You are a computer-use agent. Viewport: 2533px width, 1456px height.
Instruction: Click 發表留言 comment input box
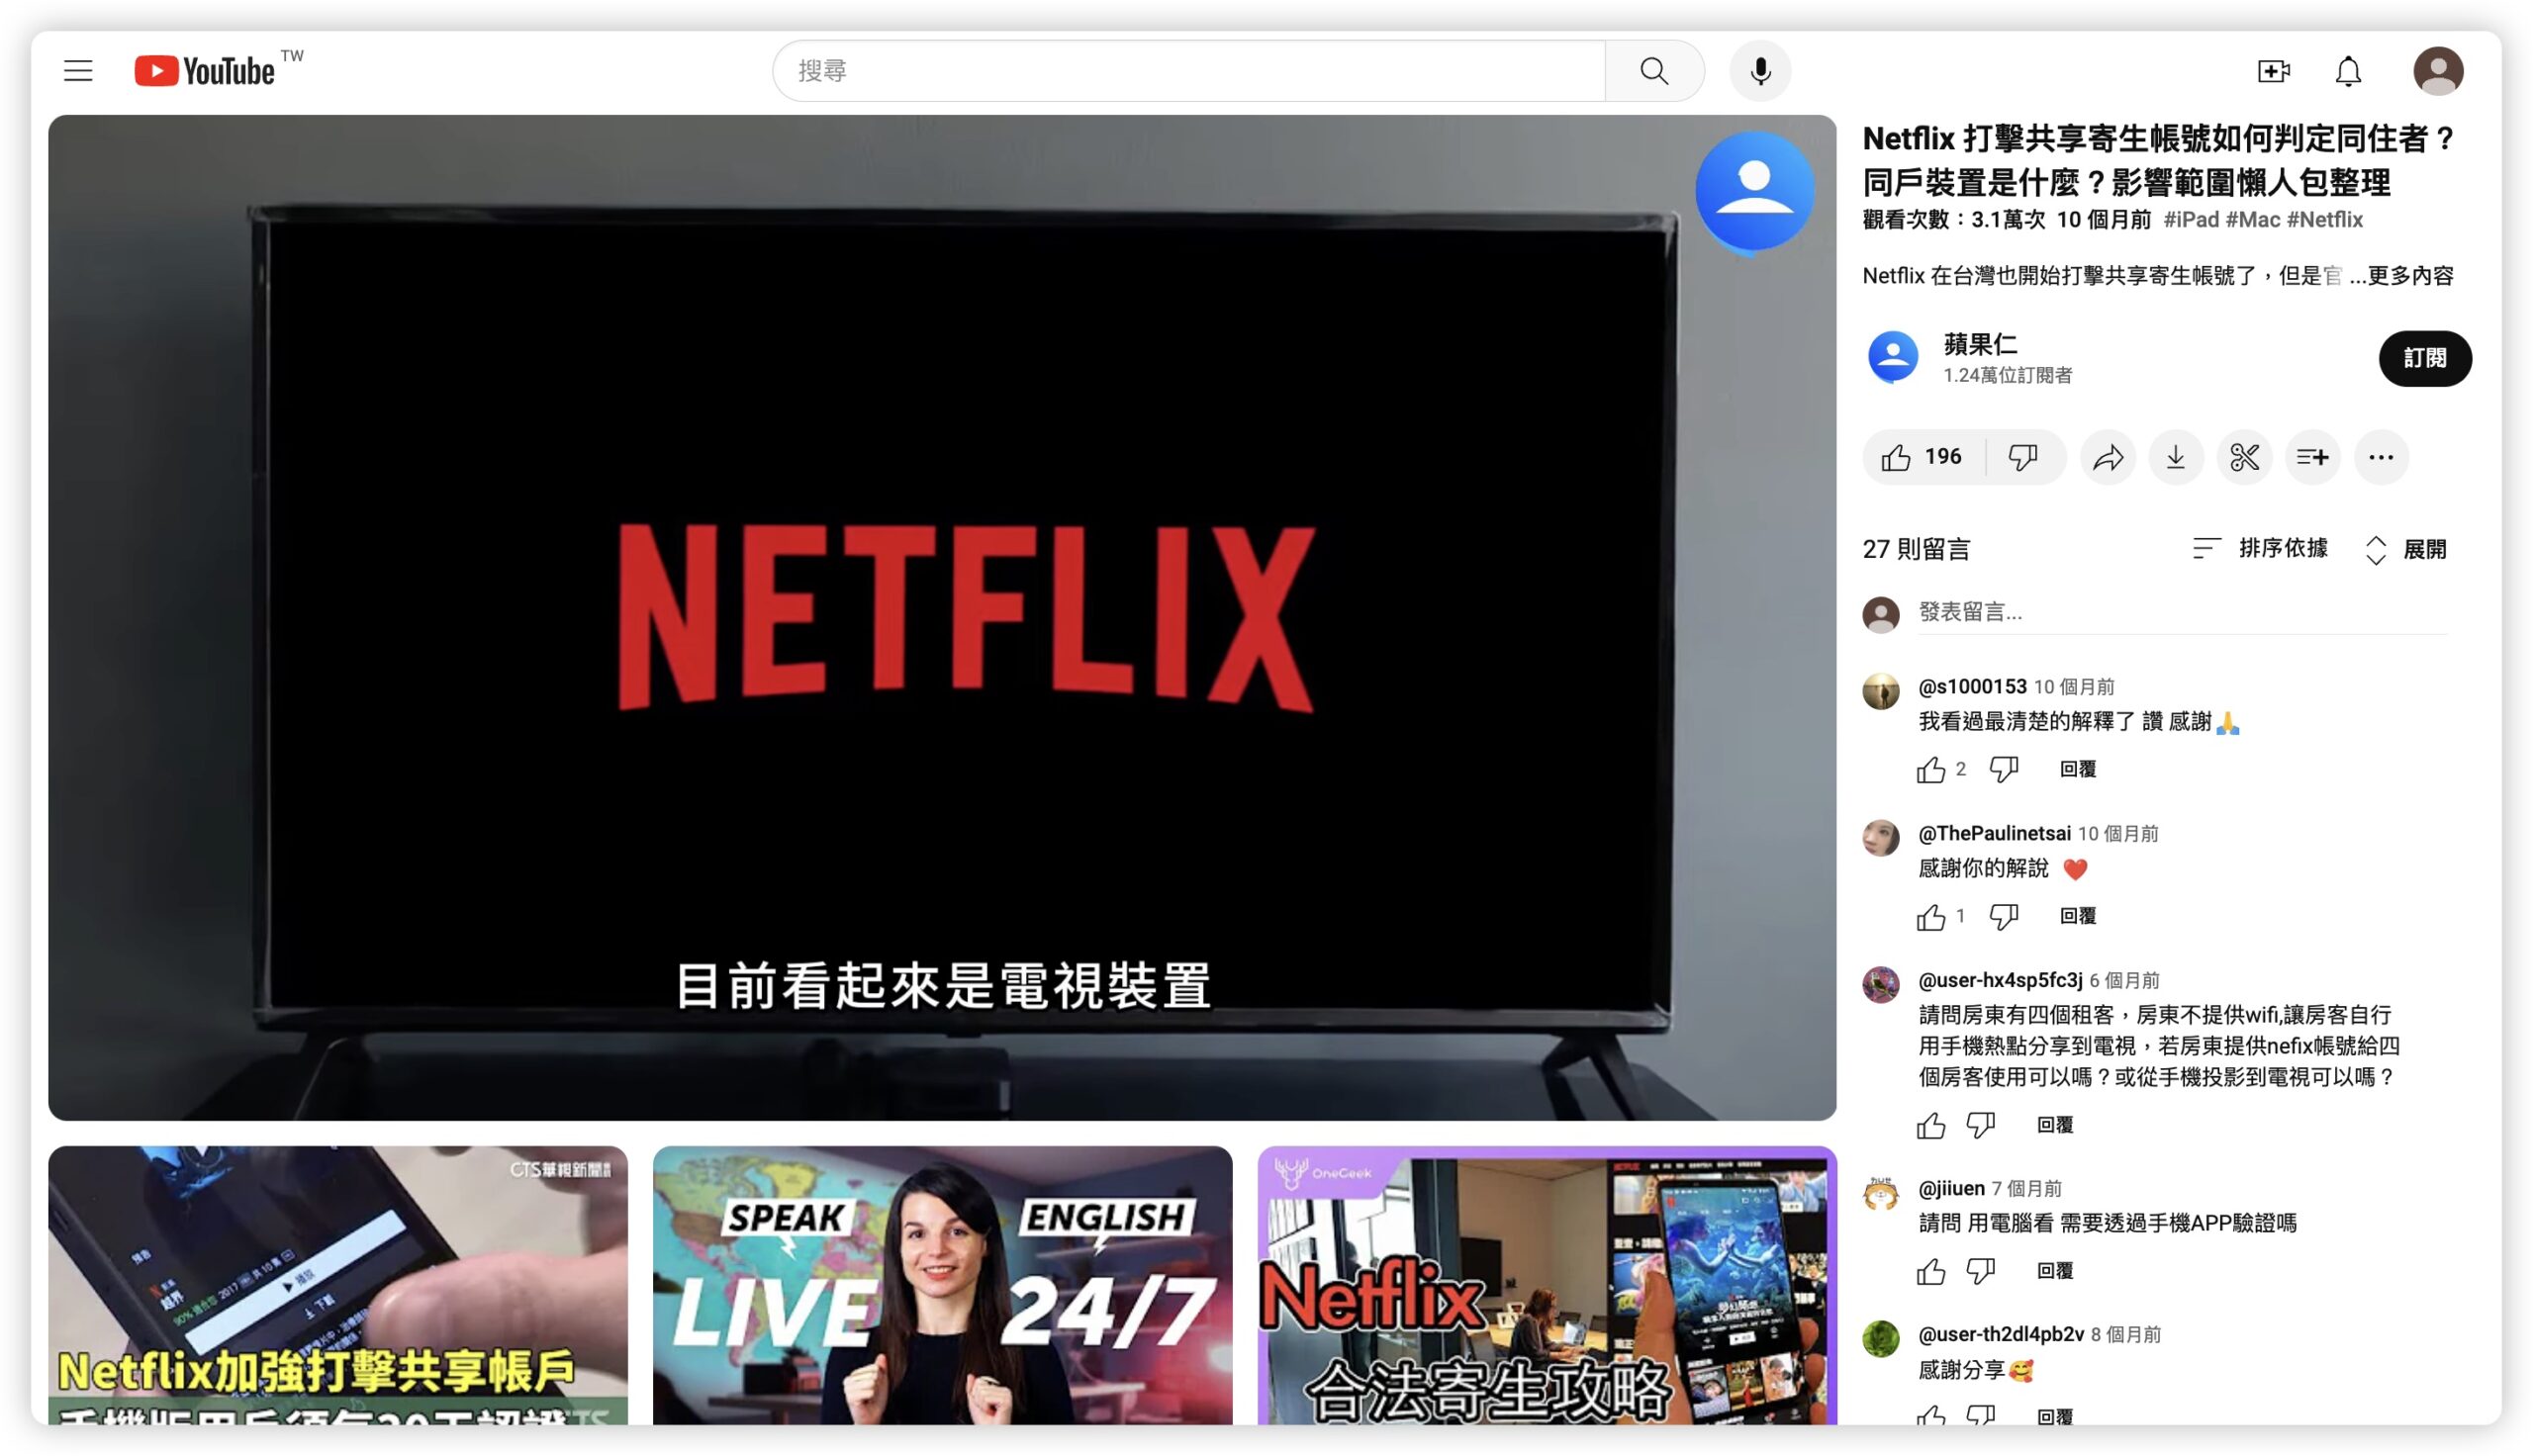2182,612
